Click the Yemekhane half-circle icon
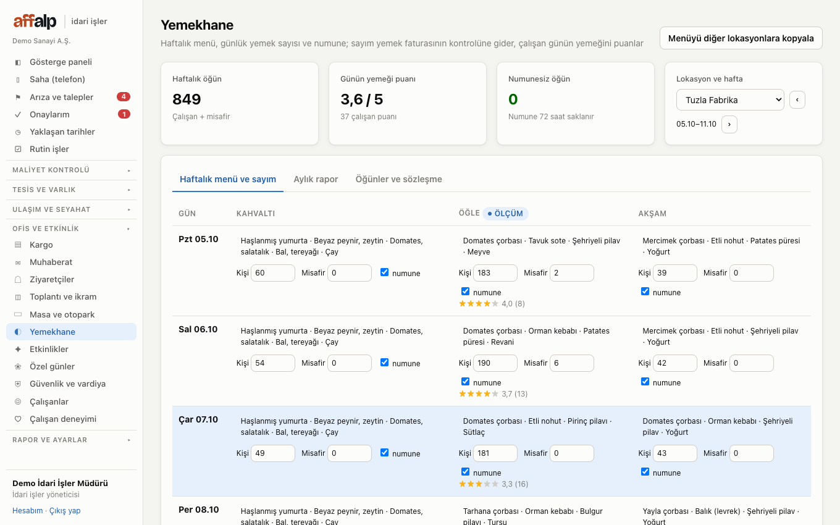This screenshot has width=840, height=525. click(x=18, y=332)
